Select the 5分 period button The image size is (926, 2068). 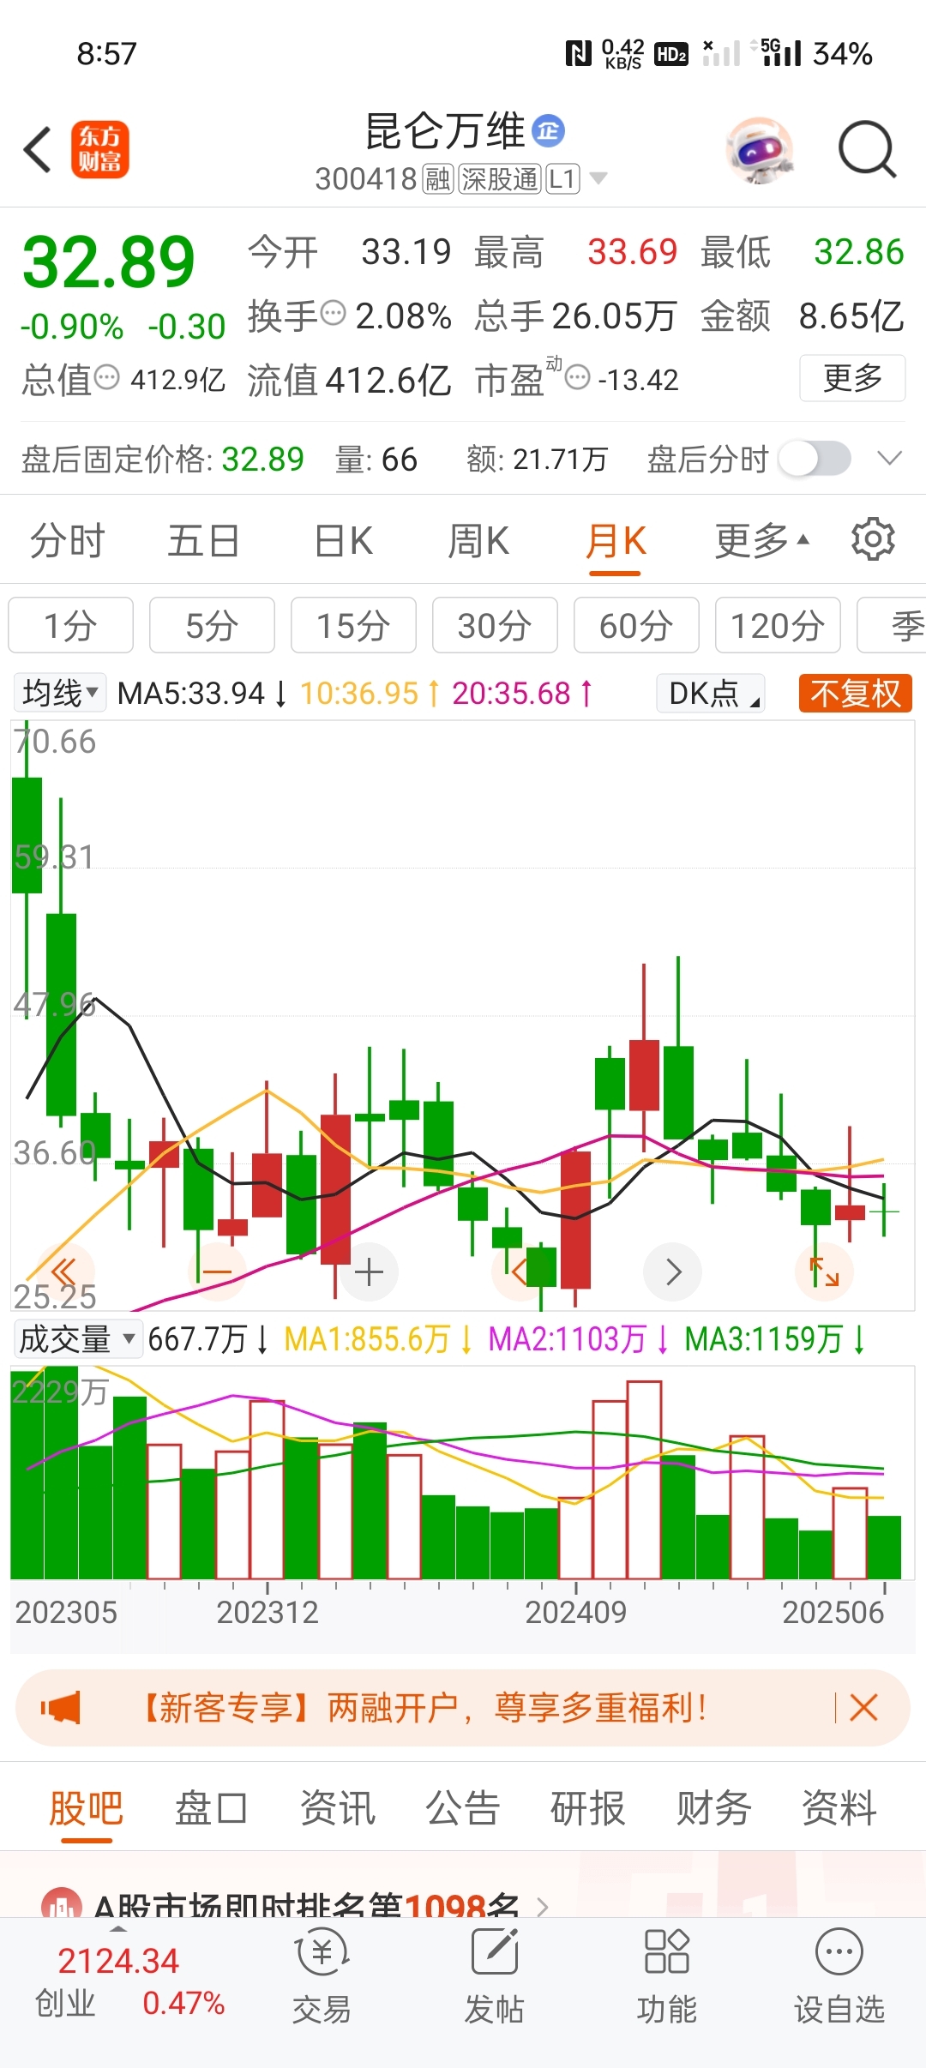pos(212,625)
